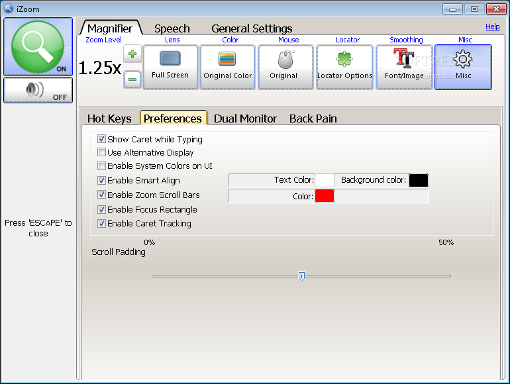Open the Help link
Image resolution: width=510 pixels, height=384 pixels.
pos(492,26)
